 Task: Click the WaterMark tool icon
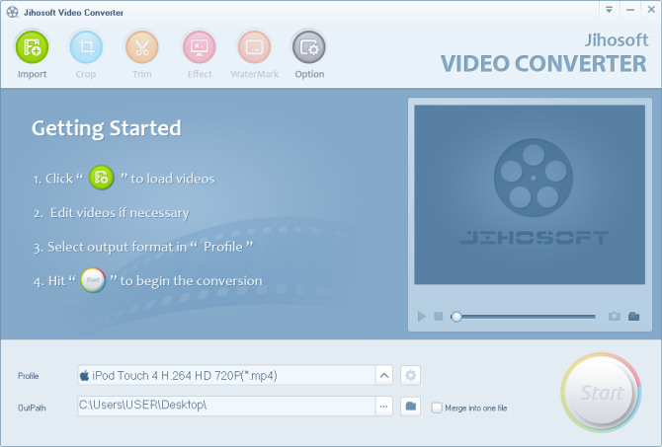[x=254, y=47]
